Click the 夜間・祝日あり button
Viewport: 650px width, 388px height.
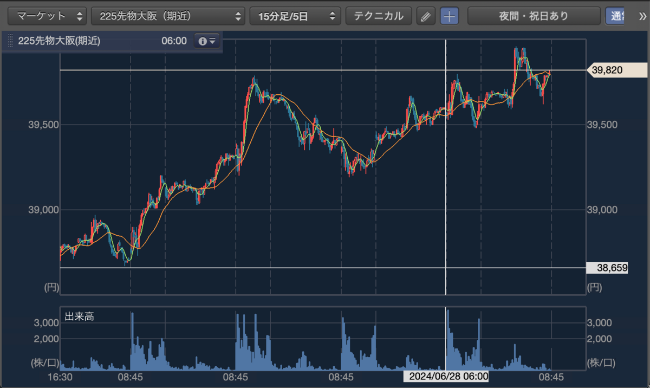534,16
